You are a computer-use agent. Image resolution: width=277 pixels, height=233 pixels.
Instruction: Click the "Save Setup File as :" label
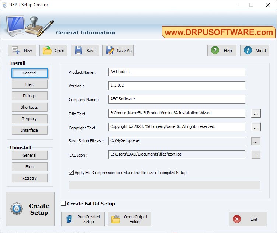pos(86,141)
